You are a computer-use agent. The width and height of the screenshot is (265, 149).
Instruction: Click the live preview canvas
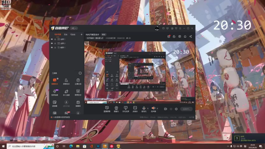click(x=139, y=73)
